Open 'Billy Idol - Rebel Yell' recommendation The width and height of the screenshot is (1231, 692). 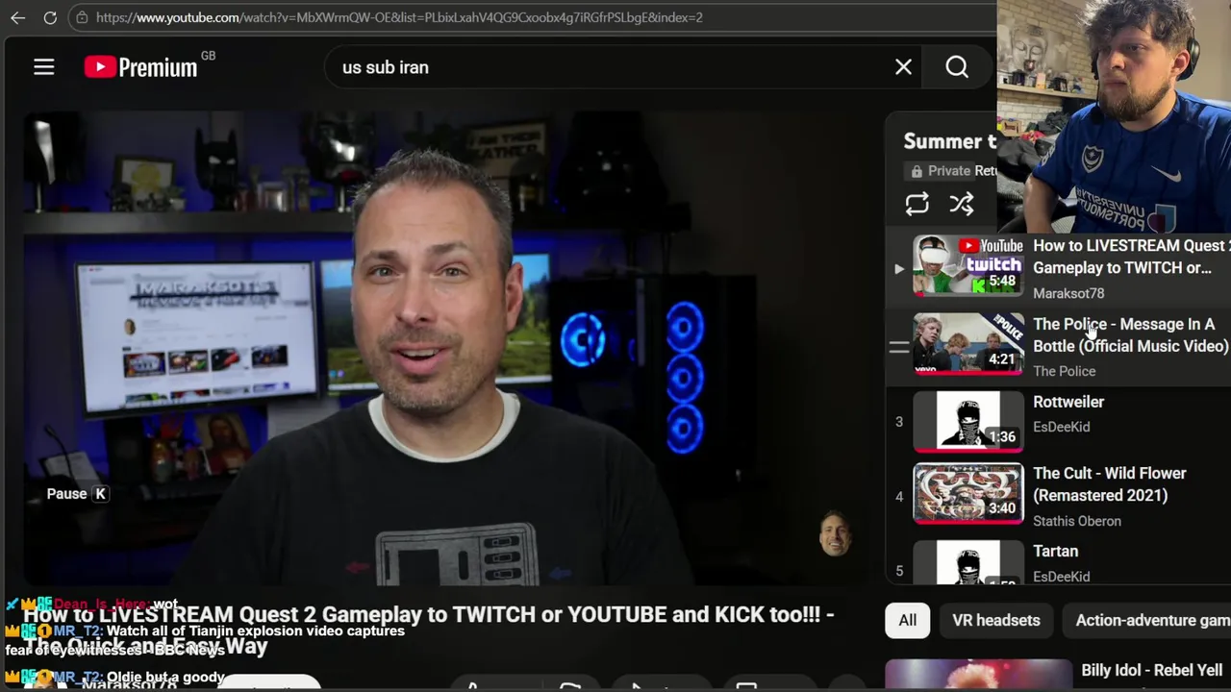coord(1151,671)
